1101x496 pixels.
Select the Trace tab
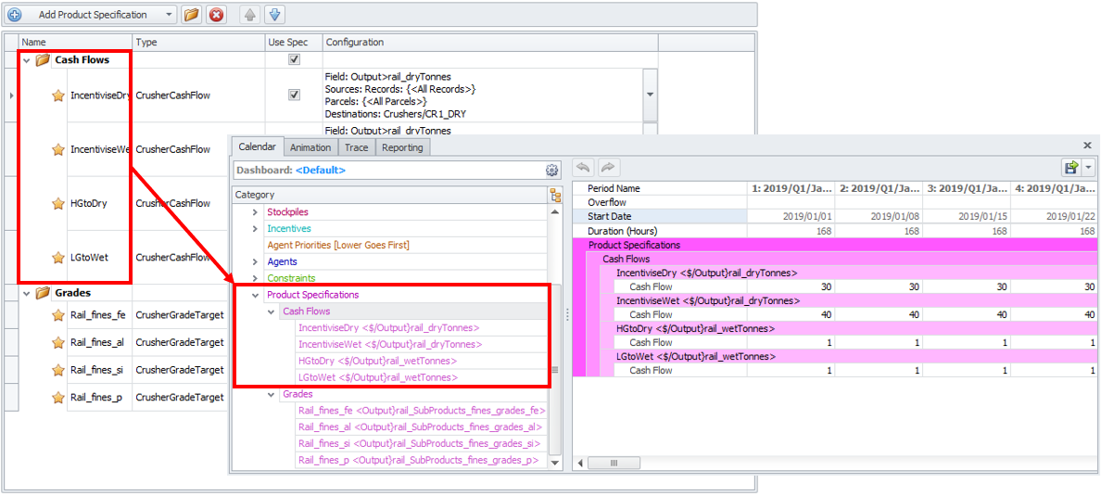pyautogui.click(x=357, y=147)
